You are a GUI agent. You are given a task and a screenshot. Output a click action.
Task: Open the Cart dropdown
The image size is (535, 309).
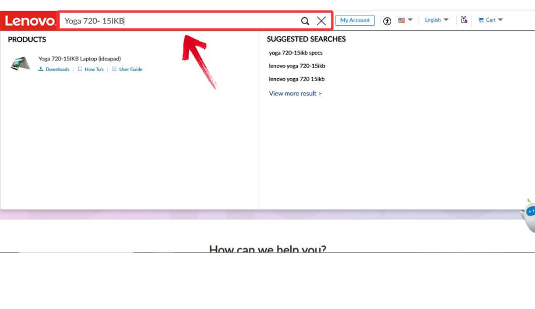tap(490, 20)
